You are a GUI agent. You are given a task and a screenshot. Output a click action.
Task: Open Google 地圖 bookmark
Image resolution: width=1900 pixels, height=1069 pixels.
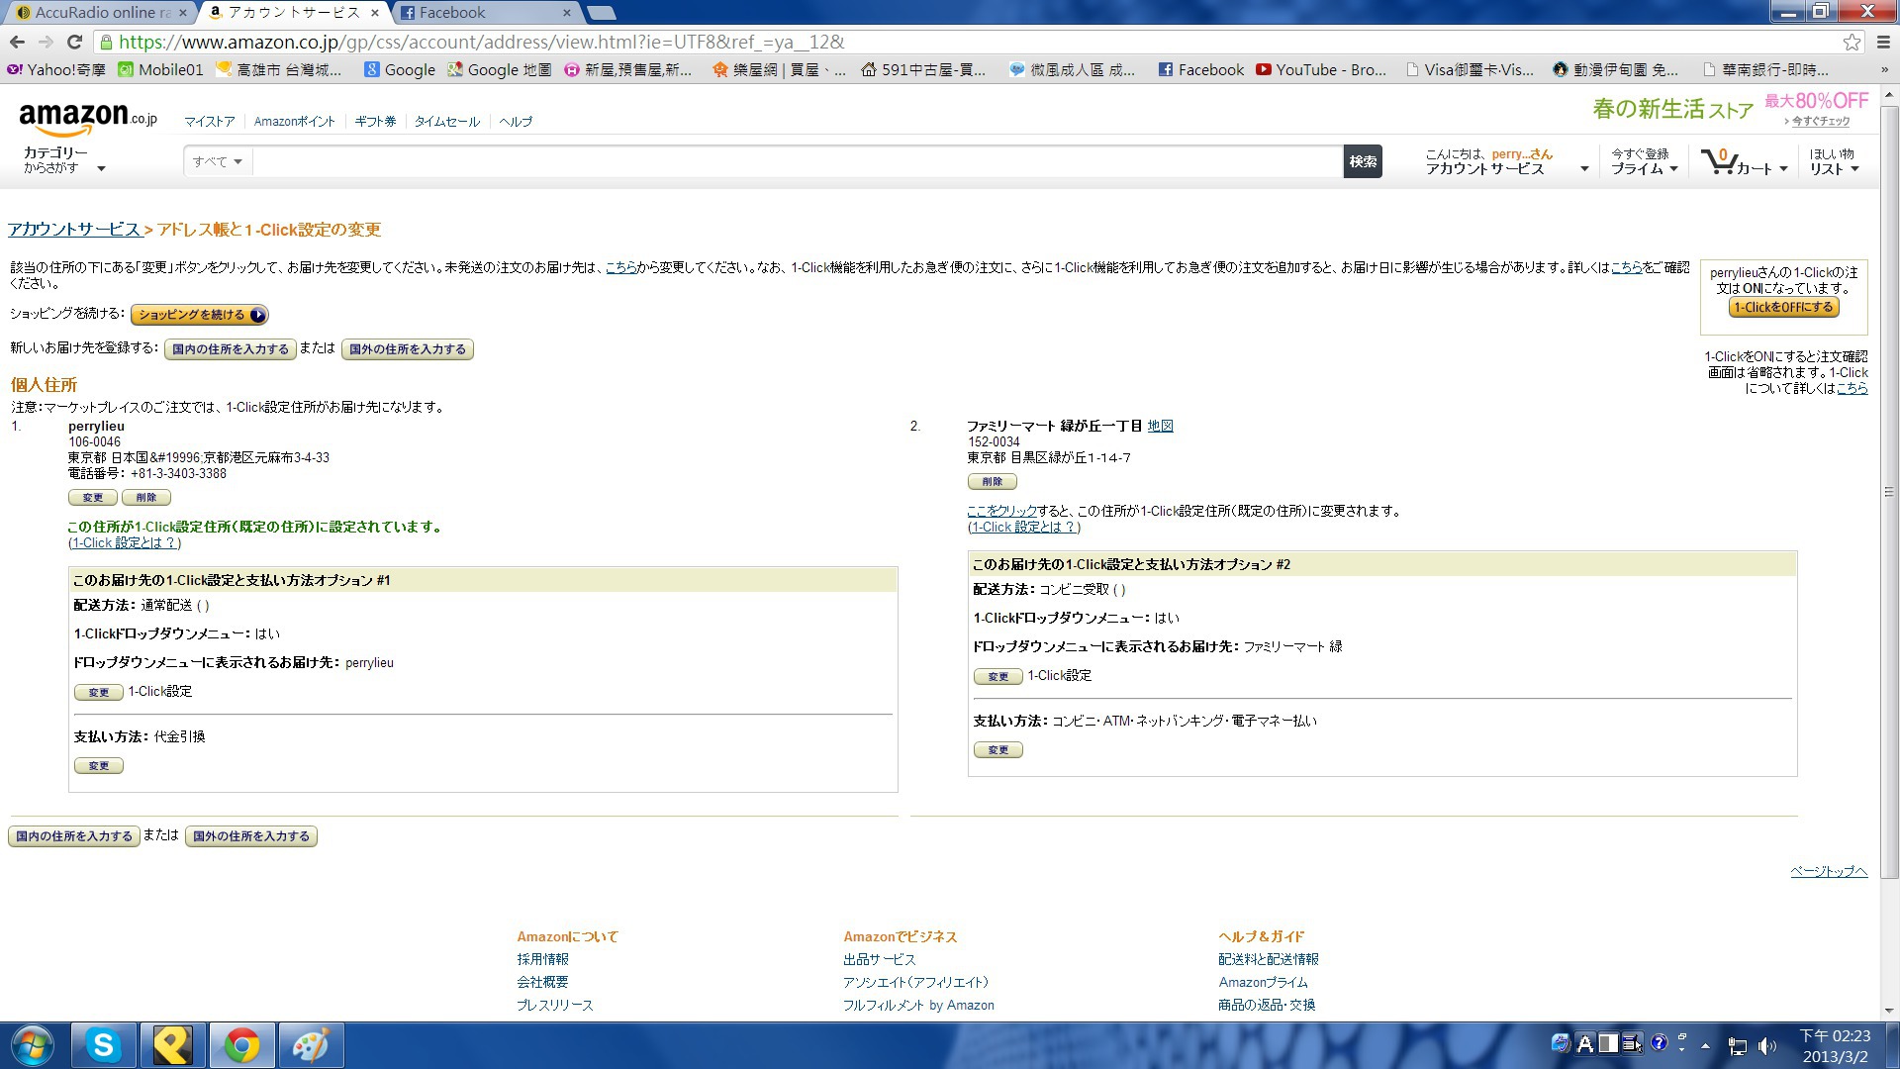click(499, 69)
